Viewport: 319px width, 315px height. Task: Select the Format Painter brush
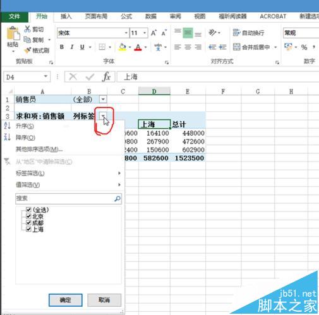tap(27, 51)
